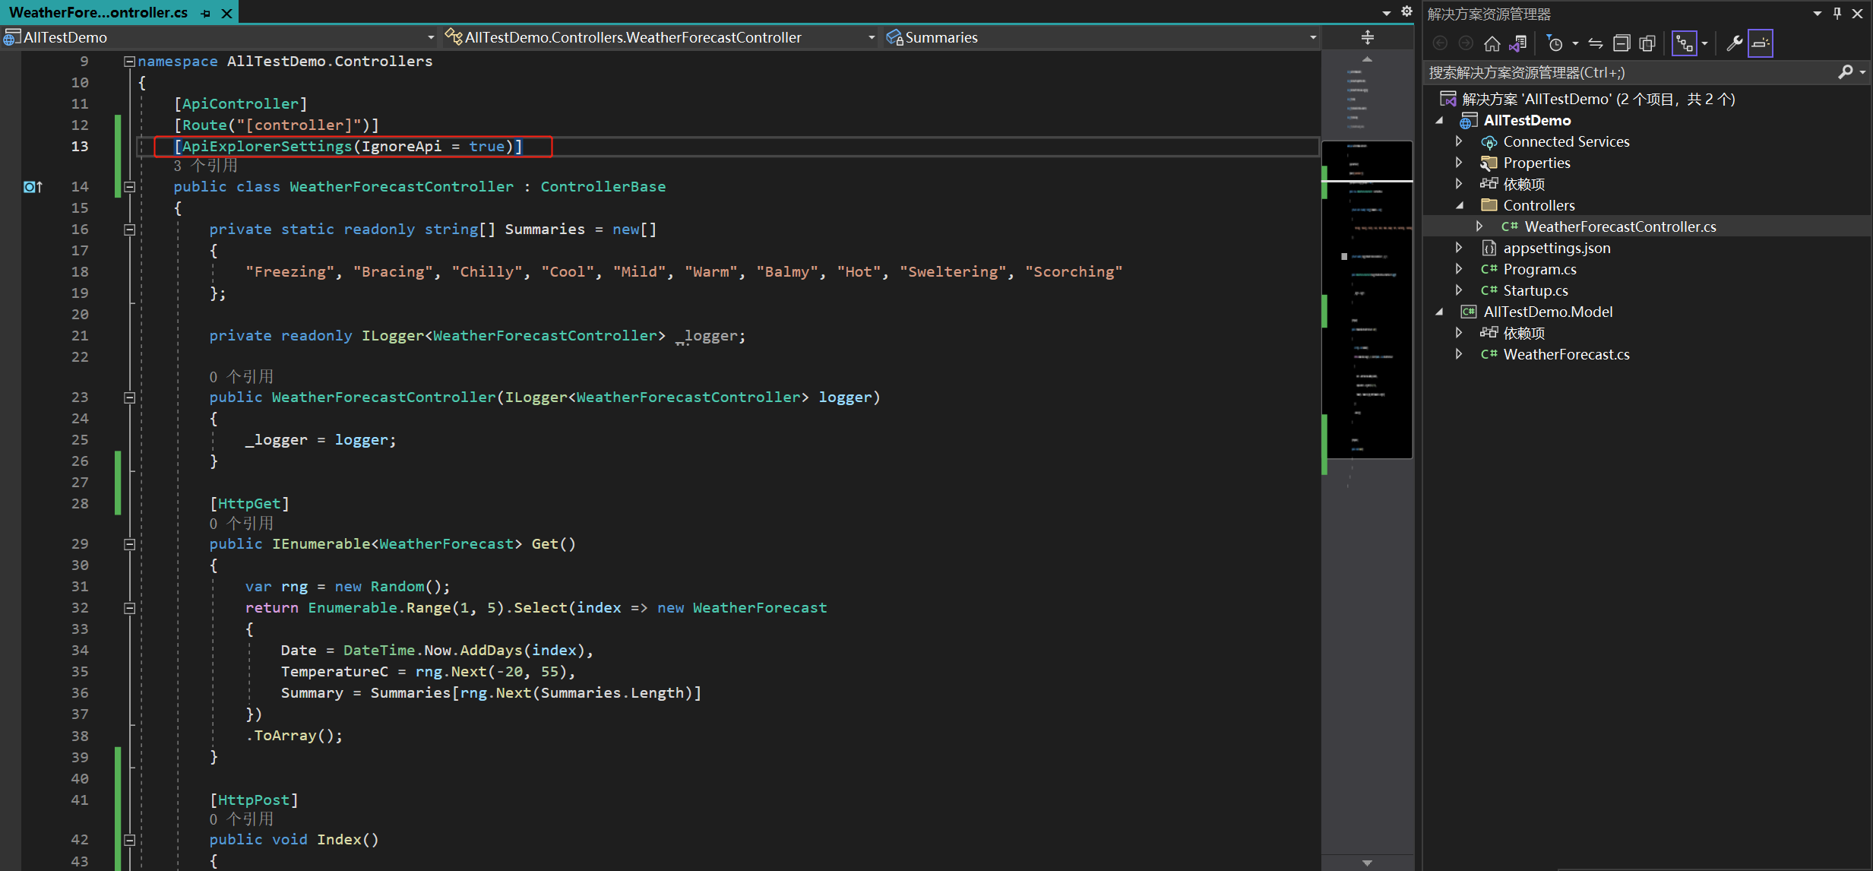This screenshot has height=871, width=1873.
Task: Collapse the namespace code region
Action: (x=129, y=62)
